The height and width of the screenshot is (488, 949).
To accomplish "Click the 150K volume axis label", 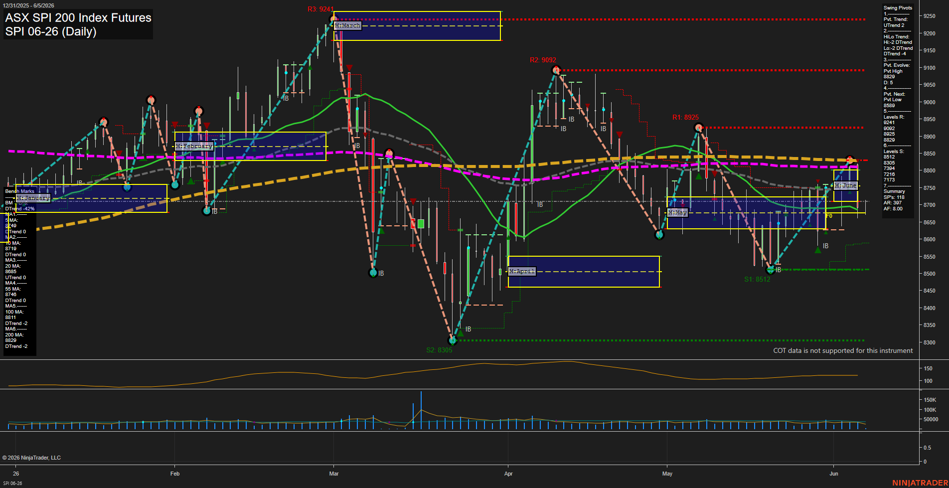I will tap(930, 400).
